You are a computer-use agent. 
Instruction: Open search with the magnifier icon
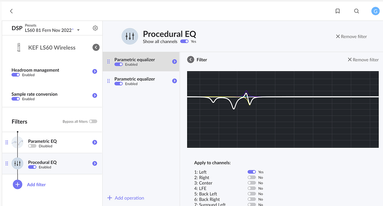click(x=357, y=11)
